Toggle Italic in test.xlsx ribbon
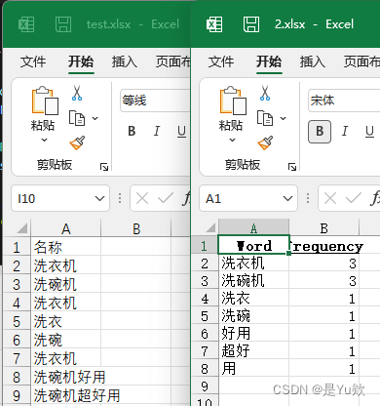380x406 pixels. (x=157, y=131)
